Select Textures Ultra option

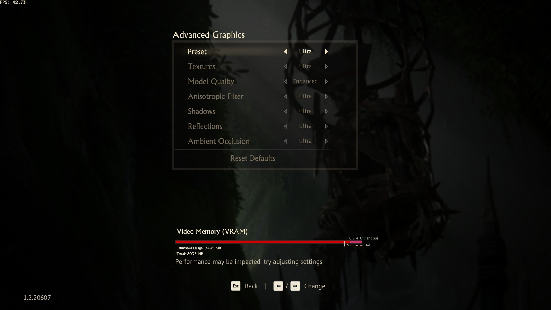click(x=305, y=66)
